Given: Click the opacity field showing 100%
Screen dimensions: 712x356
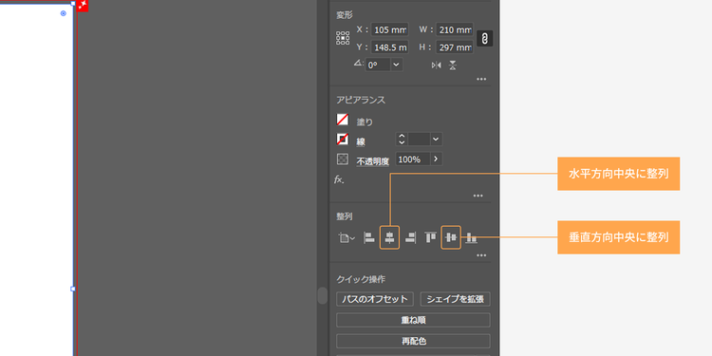Looking at the screenshot, I should tap(413, 159).
